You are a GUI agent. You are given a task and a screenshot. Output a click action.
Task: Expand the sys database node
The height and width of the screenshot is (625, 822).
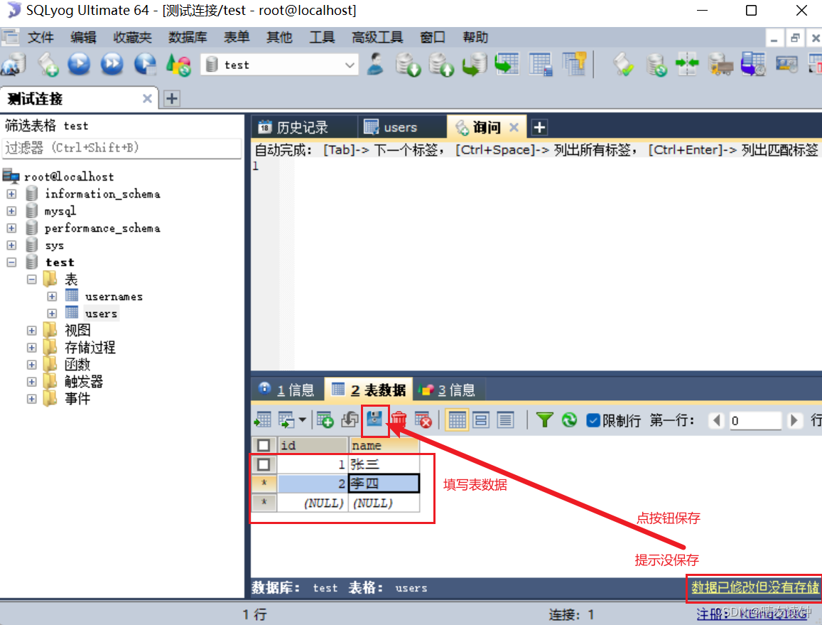coord(11,245)
